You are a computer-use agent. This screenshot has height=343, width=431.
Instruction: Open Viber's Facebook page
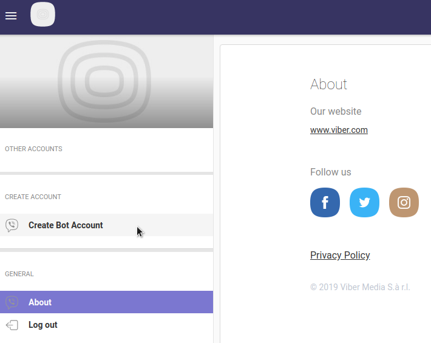click(x=325, y=203)
